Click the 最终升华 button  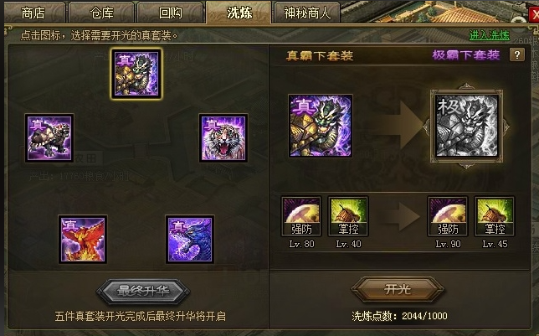click(x=143, y=292)
